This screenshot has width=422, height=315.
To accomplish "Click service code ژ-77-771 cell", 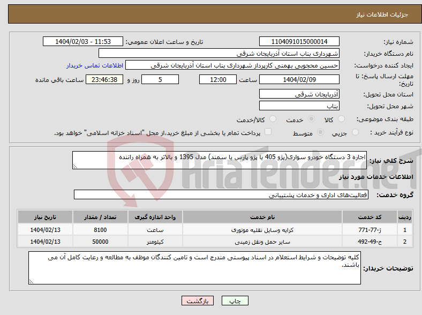I will [x=370, y=230].
